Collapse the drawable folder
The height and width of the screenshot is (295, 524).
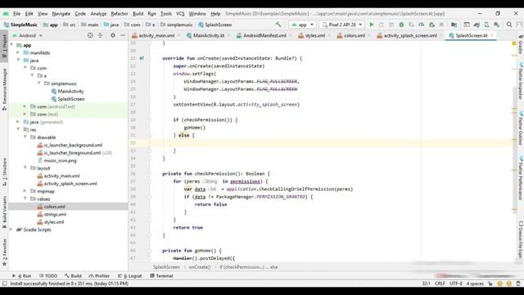25,137
